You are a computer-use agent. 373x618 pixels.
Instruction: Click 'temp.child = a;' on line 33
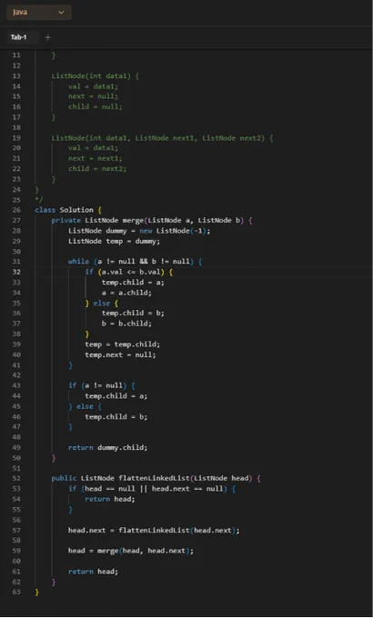(133, 283)
